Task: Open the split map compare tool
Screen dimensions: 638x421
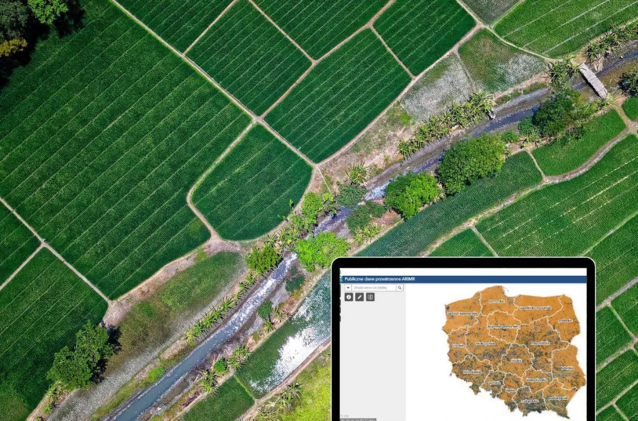Action: 370,297
